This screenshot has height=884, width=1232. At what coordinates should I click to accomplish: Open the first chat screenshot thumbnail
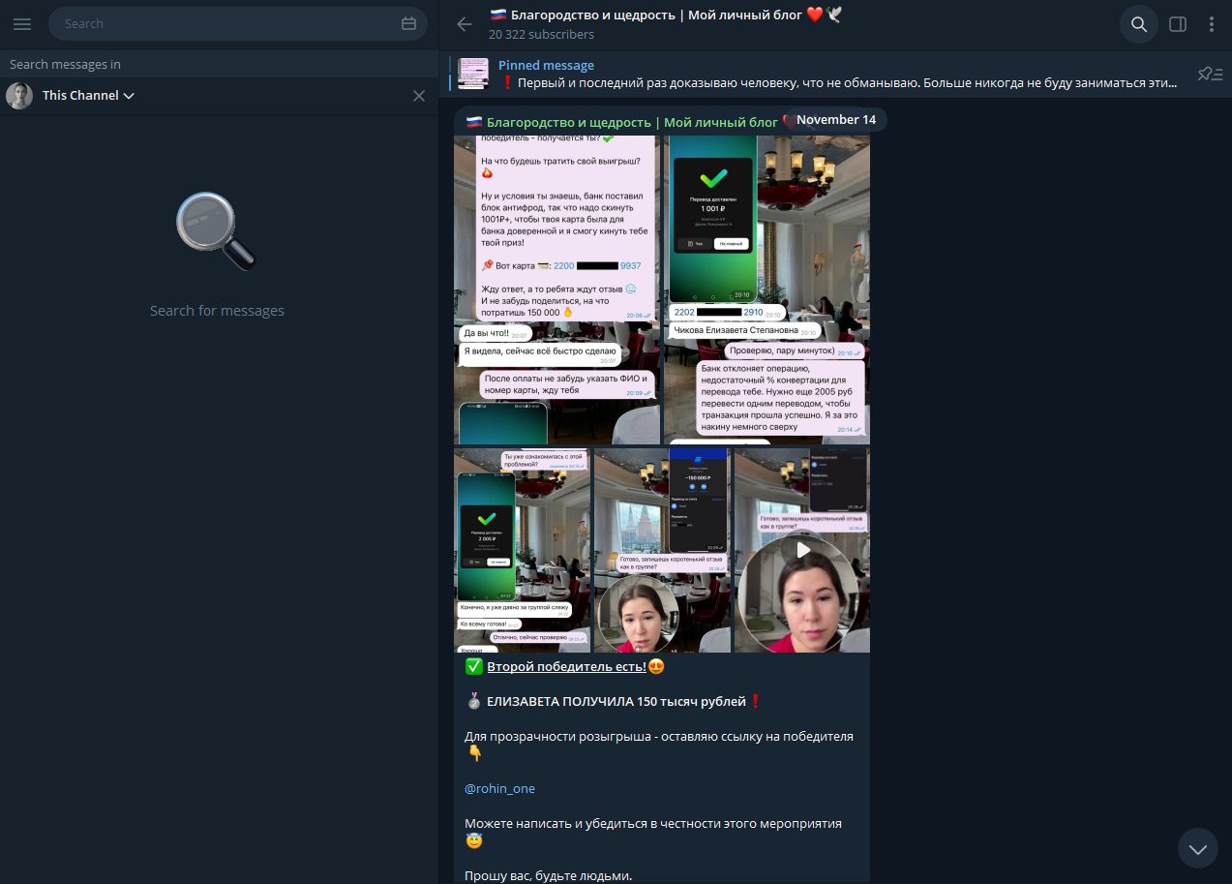[556, 289]
